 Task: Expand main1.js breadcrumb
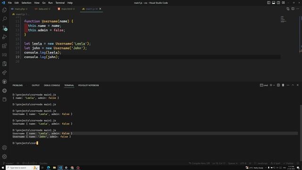pyautogui.click(x=20, y=14)
